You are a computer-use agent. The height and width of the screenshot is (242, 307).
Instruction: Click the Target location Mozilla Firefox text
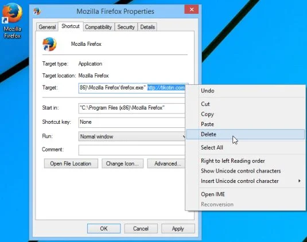tap(94, 76)
